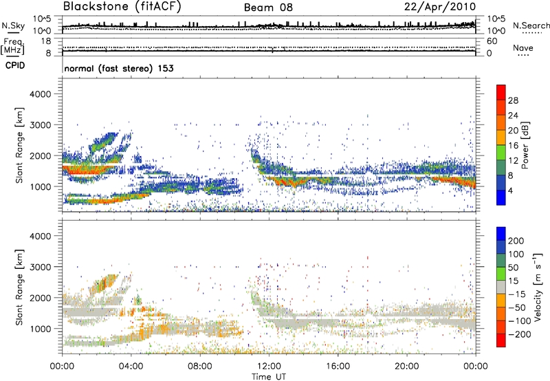This screenshot has width=550, height=381.
Task: Click the '50' label on Velocity color bar
Action: [513, 268]
